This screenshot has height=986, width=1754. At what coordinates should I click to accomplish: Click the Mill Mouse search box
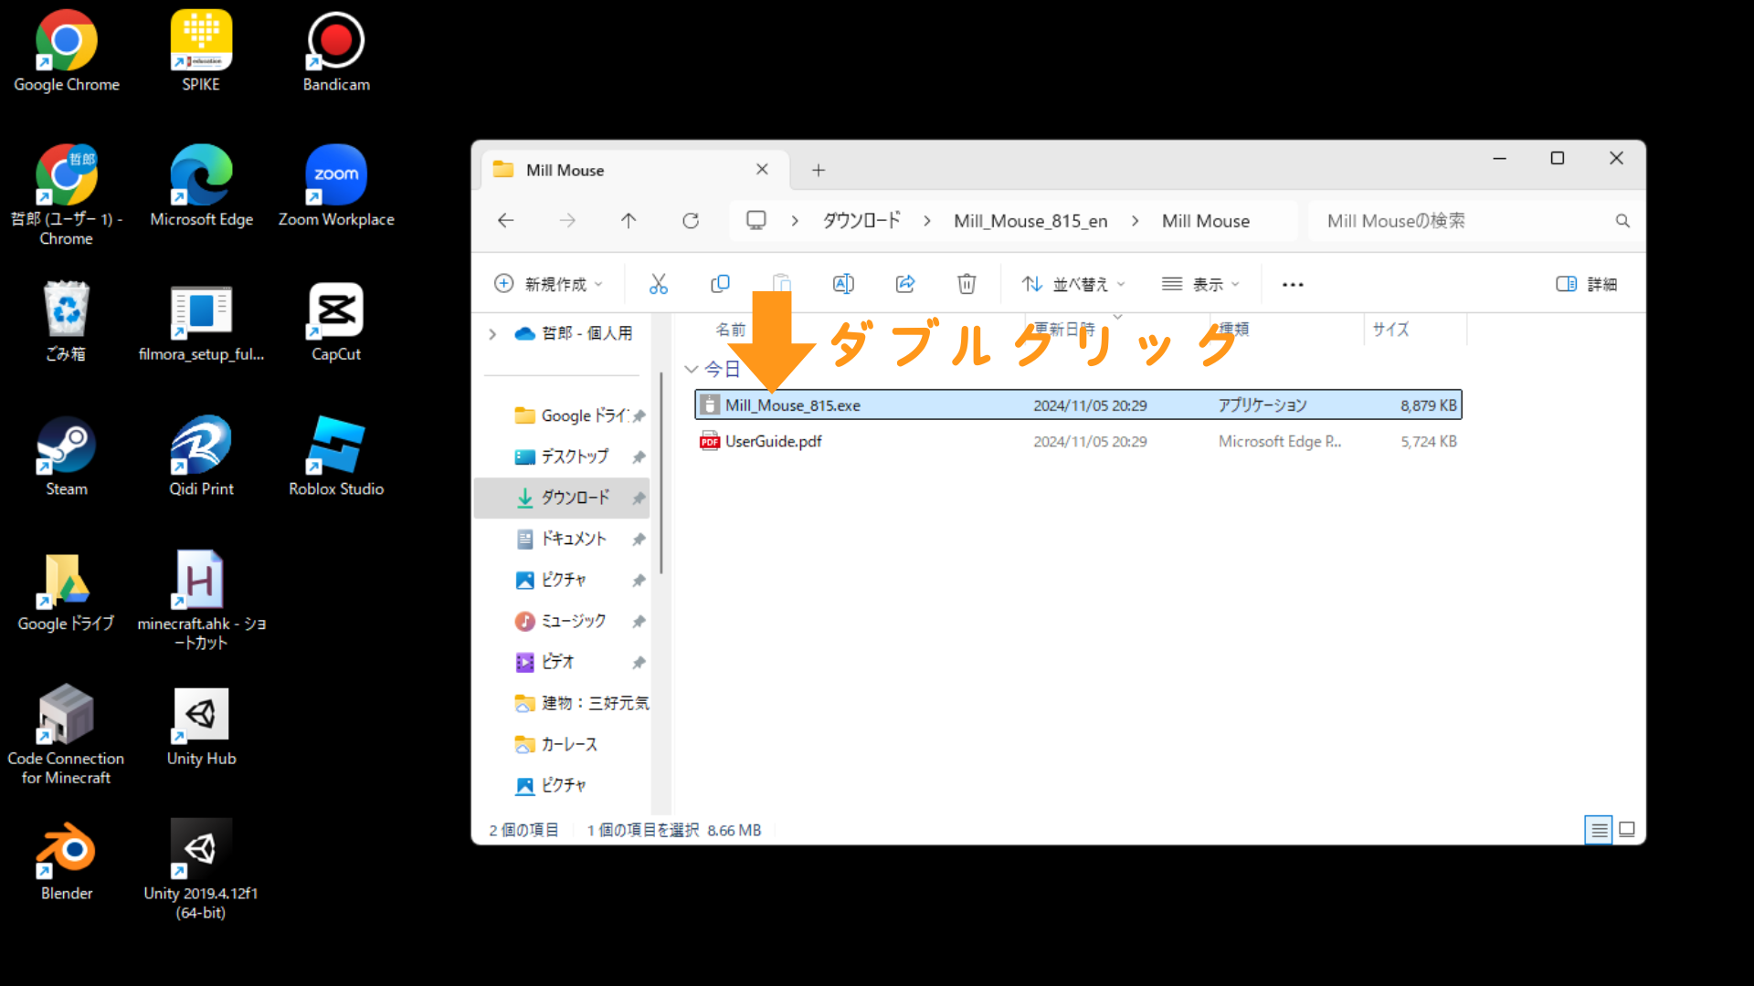1462,221
